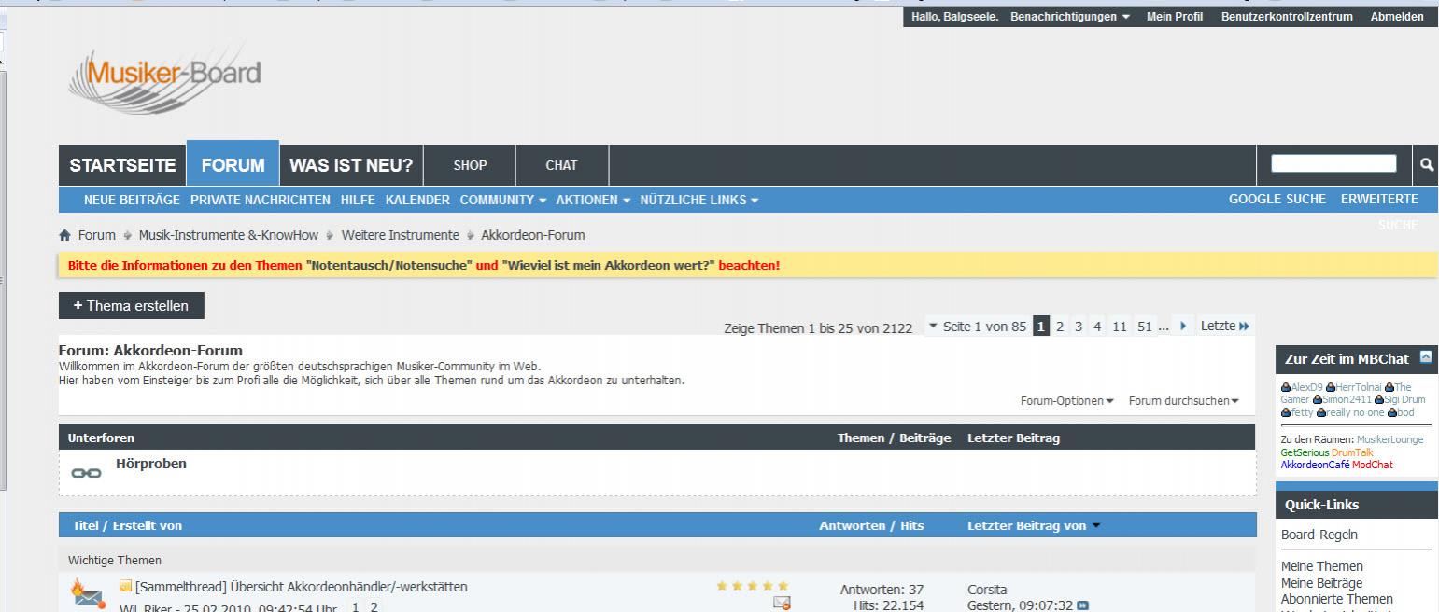Enter the ModChat room
1439x612 pixels.
tap(1372, 465)
